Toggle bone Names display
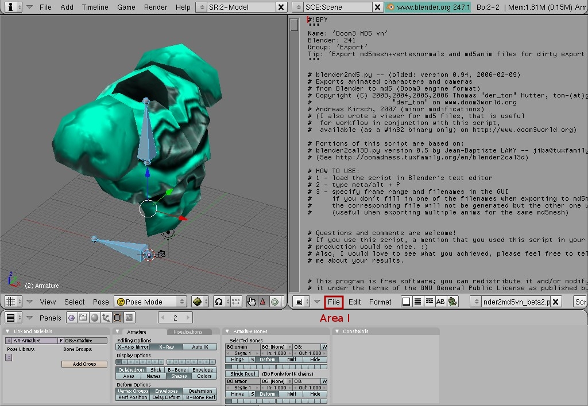This screenshot has height=406, width=588. coord(153,376)
